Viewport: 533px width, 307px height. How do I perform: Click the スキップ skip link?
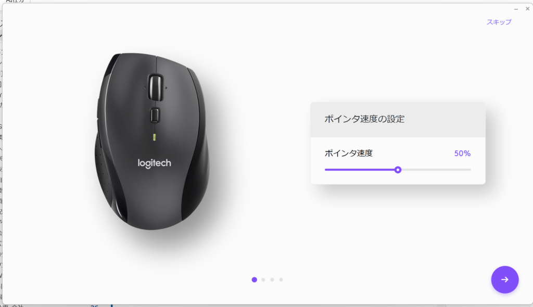(x=499, y=22)
